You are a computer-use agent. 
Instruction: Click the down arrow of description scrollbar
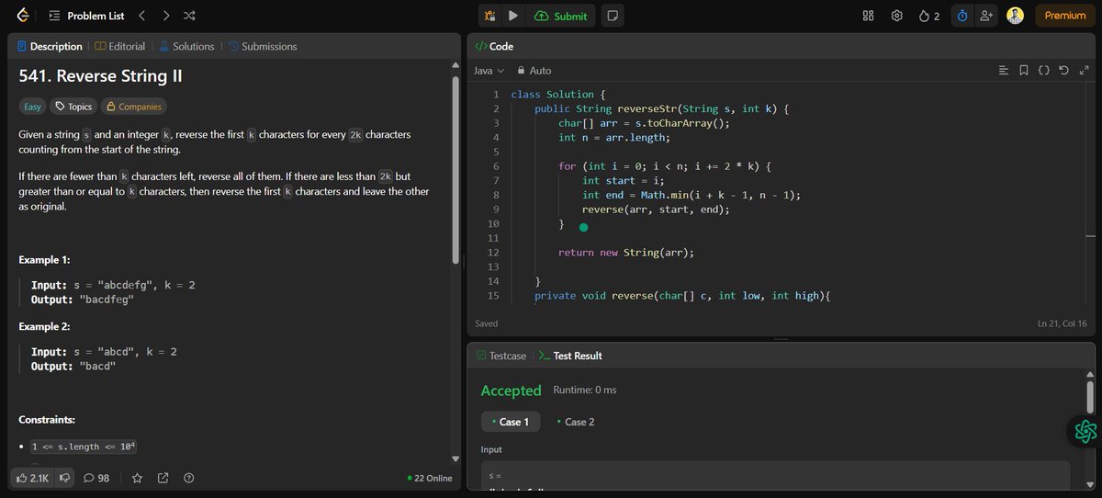(x=454, y=458)
